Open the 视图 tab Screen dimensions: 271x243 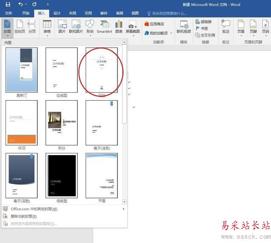pyautogui.click(x=135, y=13)
